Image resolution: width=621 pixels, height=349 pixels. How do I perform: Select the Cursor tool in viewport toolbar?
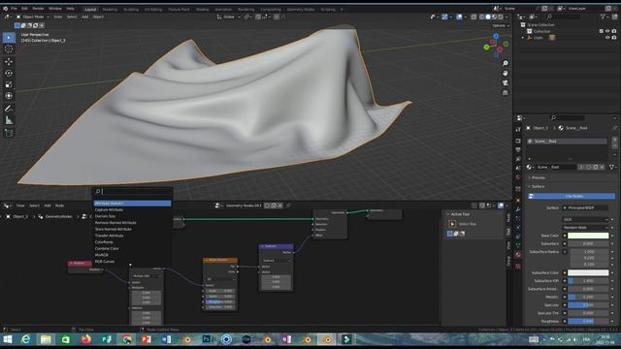(9, 49)
